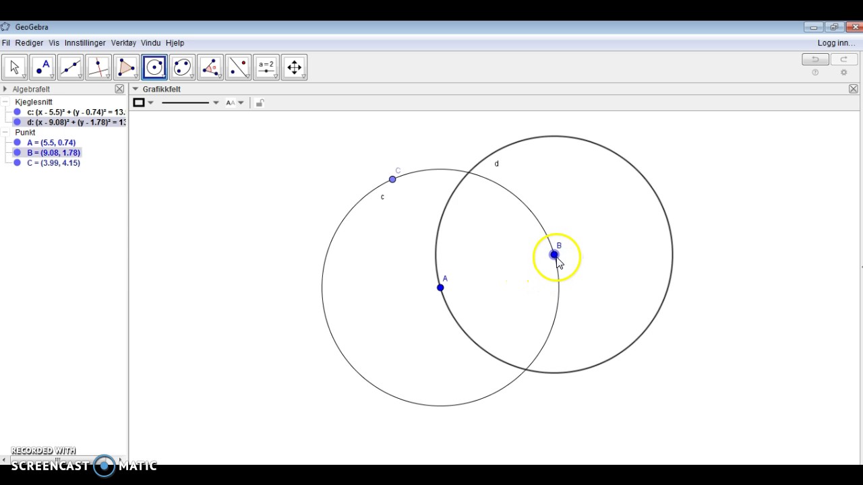The image size is (863, 485).
Task: Open the Innstillinger menu
Action: (x=85, y=43)
